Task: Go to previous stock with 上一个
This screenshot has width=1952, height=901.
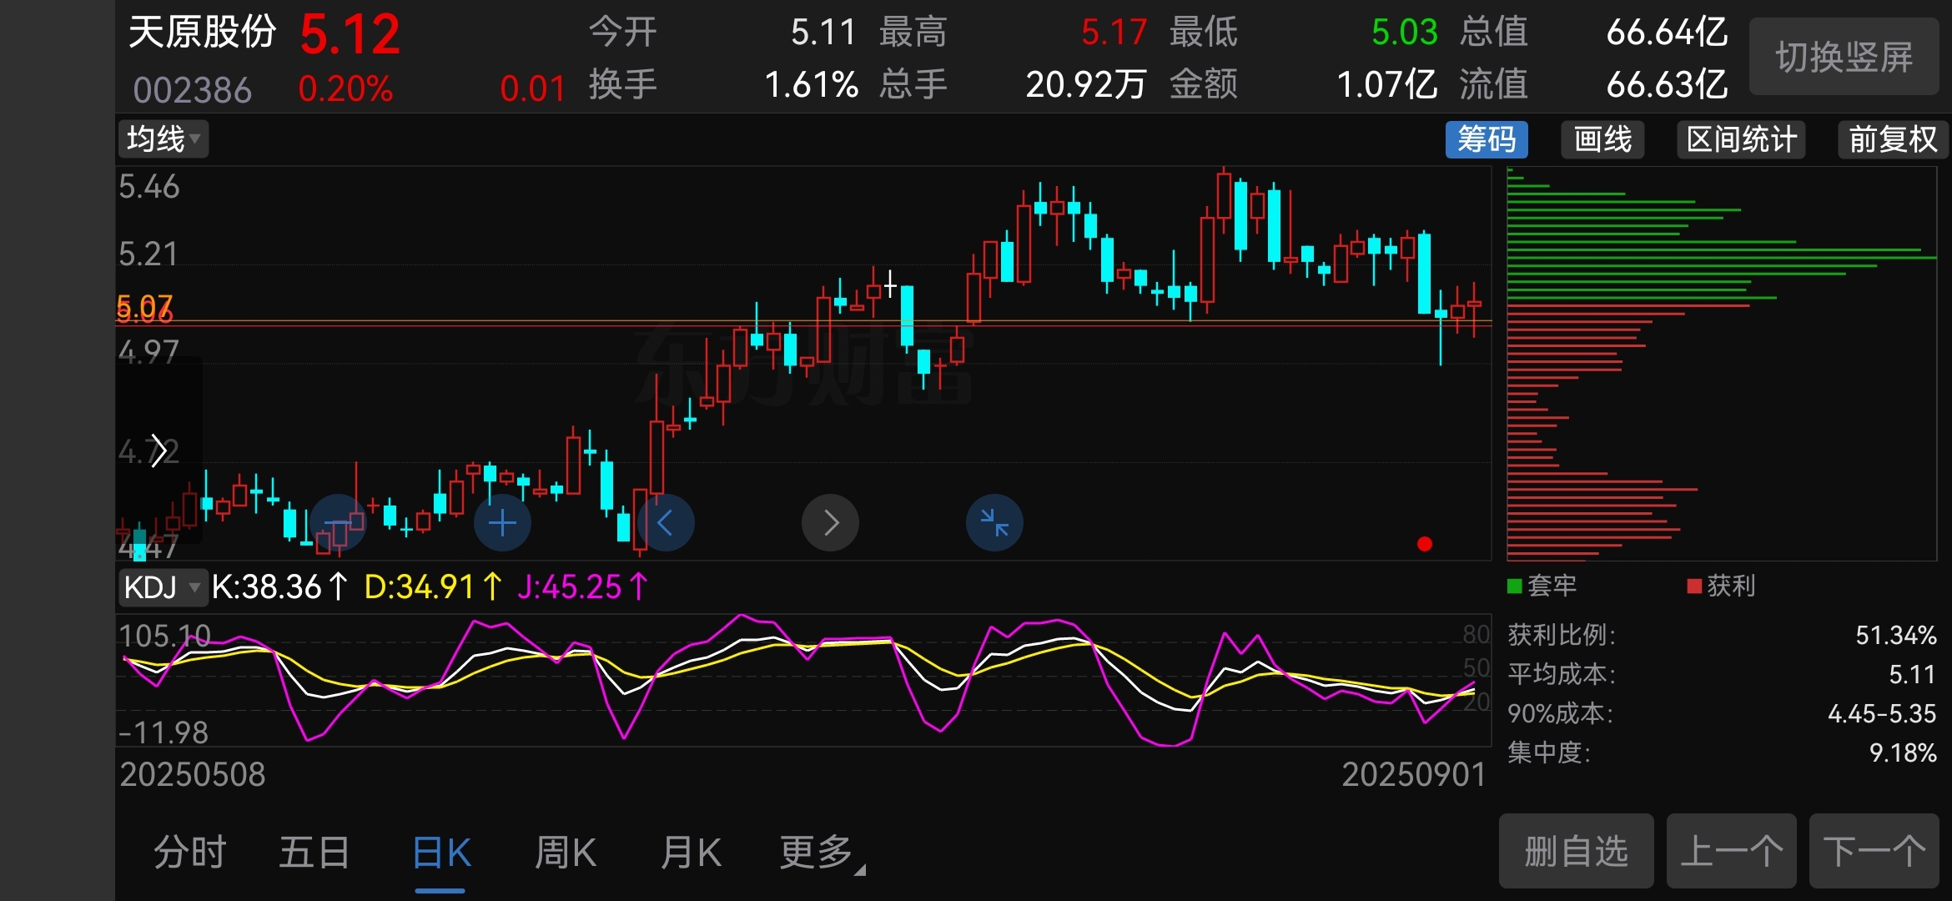Action: (x=1732, y=851)
